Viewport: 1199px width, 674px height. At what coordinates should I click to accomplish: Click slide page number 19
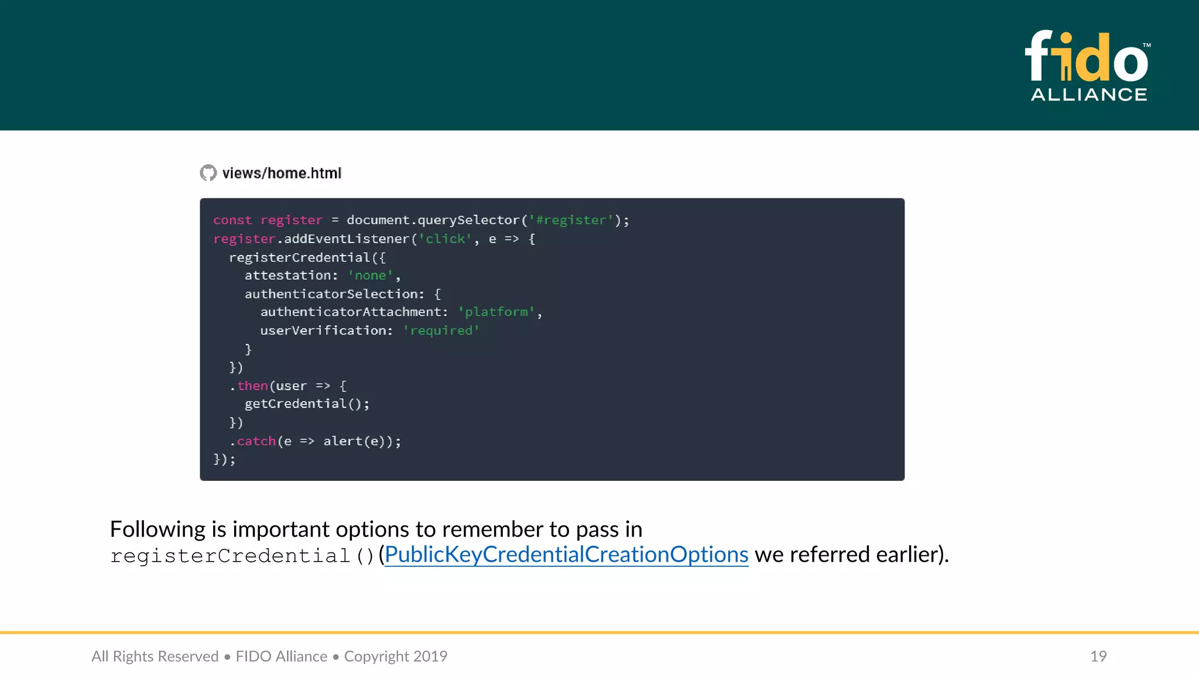[1098, 656]
